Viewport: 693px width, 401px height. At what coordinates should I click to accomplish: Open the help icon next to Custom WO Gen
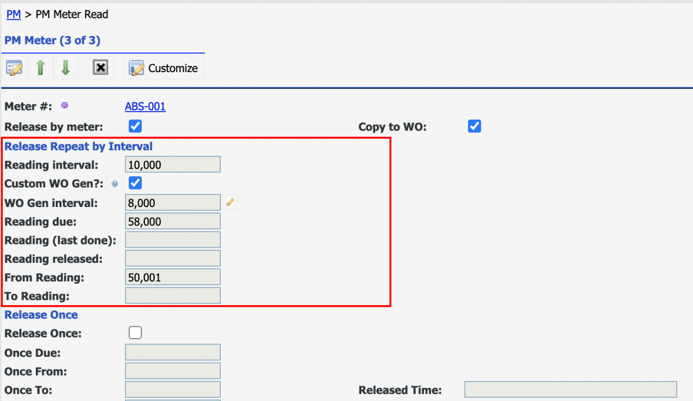114,183
